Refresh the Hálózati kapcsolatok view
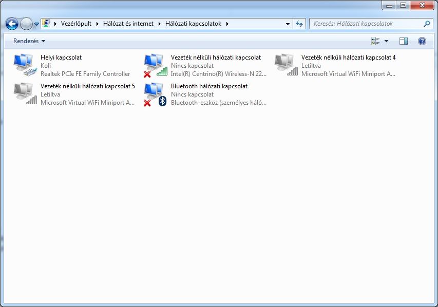This screenshot has height=307, width=438. (x=299, y=24)
